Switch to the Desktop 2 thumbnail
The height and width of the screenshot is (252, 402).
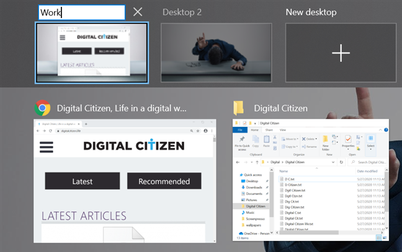tap(216, 53)
